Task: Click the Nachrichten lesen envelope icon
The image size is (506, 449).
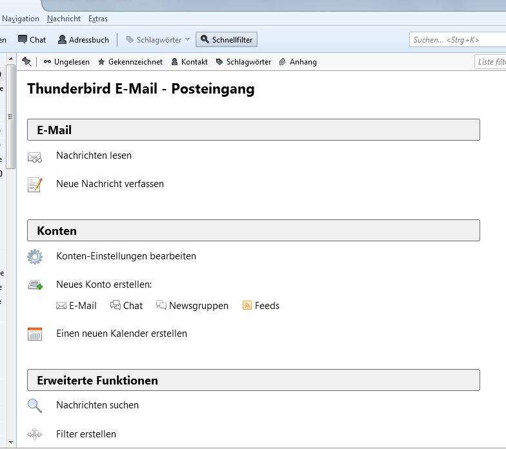Action: [35, 156]
